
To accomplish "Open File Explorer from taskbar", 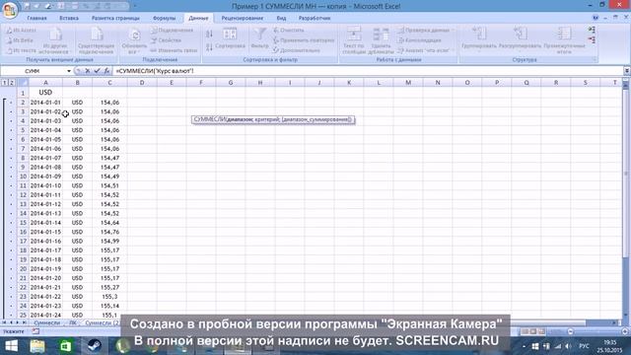I will click(37, 346).
